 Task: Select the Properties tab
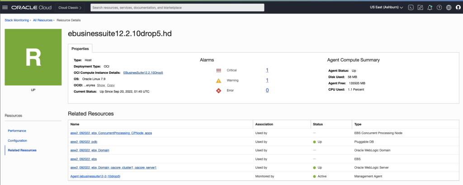coord(80,49)
